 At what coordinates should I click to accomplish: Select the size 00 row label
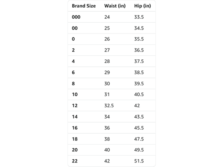click(75, 28)
